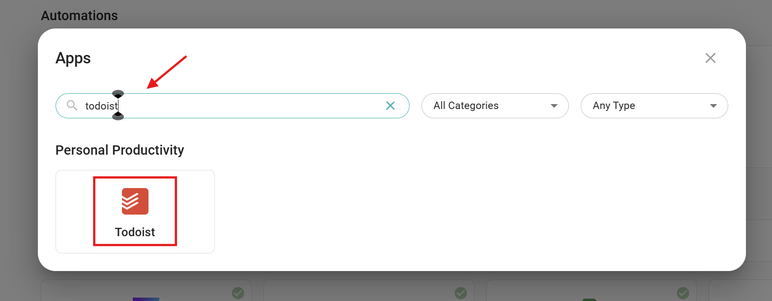Click the green checkmark on first background card
Image resolution: width=772 pixels, height=301 pixels.
238,293
